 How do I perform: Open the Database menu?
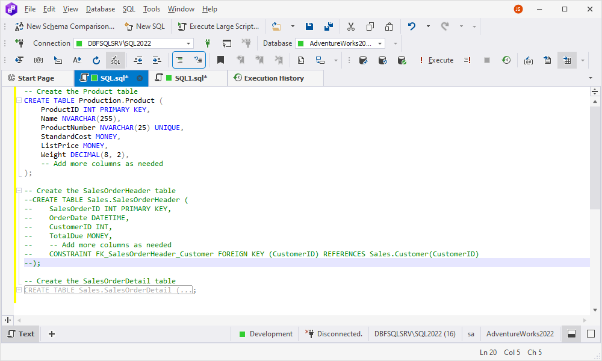[x=100, y=9]
